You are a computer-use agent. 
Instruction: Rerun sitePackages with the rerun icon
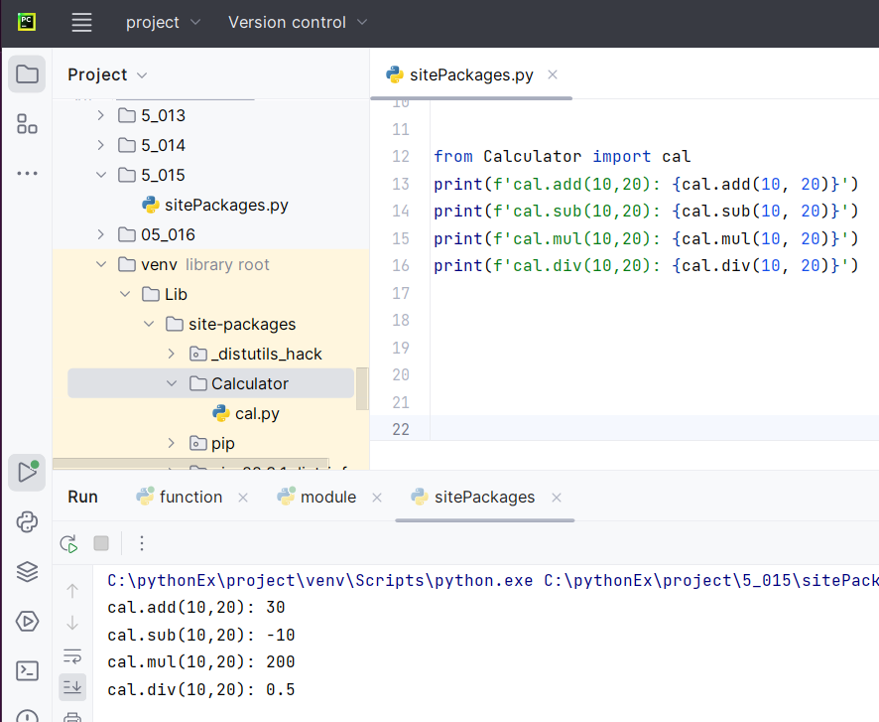[x=69, y=543]
